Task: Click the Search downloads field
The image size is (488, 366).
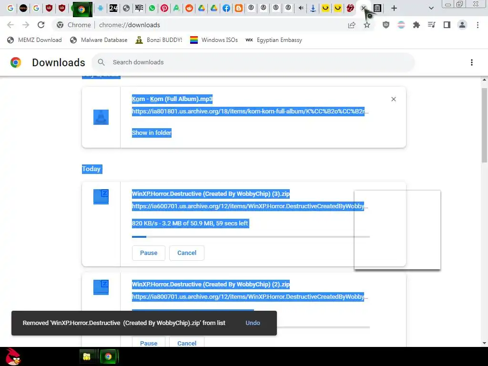Action: pyautogui.click(x=253, y=62)
